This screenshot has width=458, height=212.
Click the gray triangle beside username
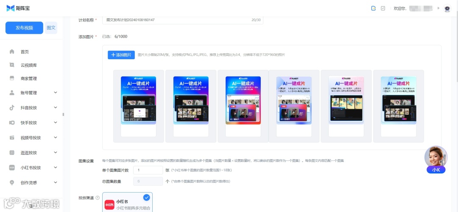[x=438, y=8]
